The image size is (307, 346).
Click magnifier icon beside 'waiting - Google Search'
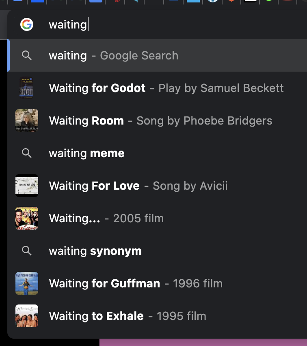pyautogui.click(x=27, y=56)
